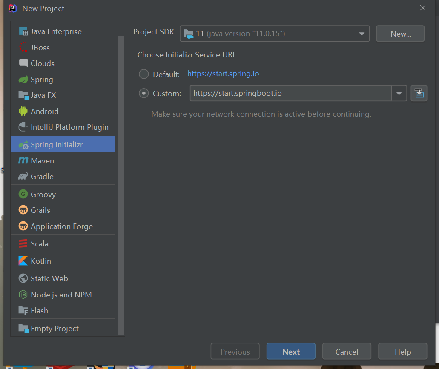
Task: Select the Custom service URL radio button
Action: pyautogui.click(x=144, y=93)
